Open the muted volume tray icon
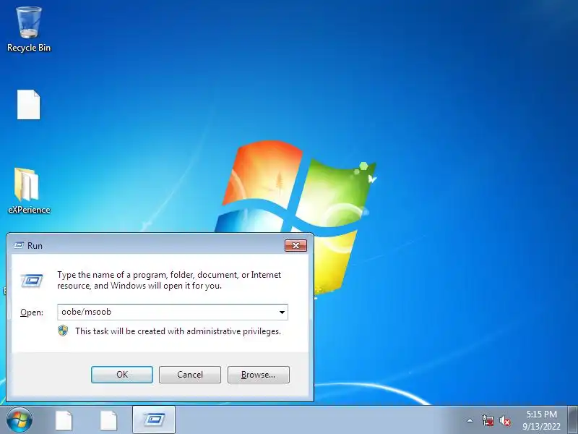This screenshot has width=578, height=434. (504, 421)
